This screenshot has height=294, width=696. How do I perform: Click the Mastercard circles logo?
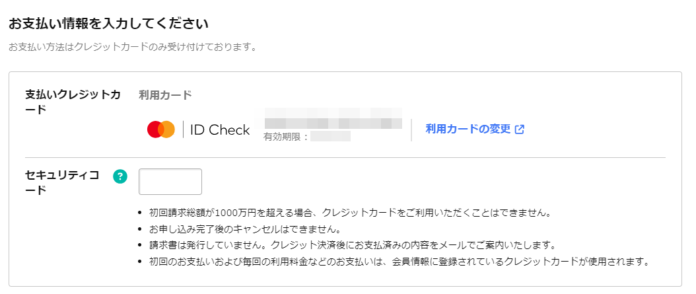pyautogui.click(x=161, y=129)
